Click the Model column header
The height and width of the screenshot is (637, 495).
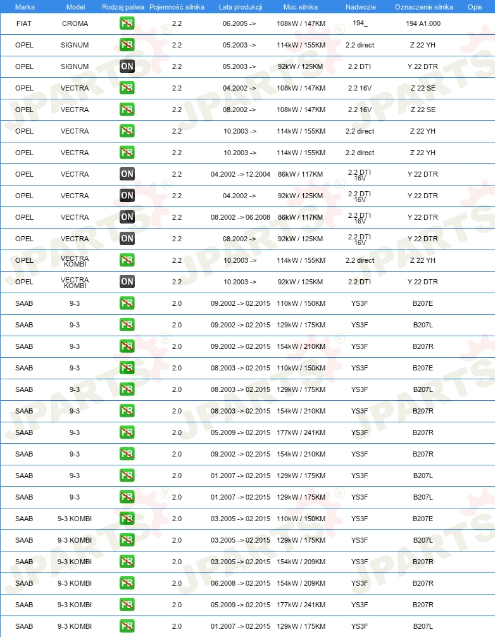click(x=75, y=7)
